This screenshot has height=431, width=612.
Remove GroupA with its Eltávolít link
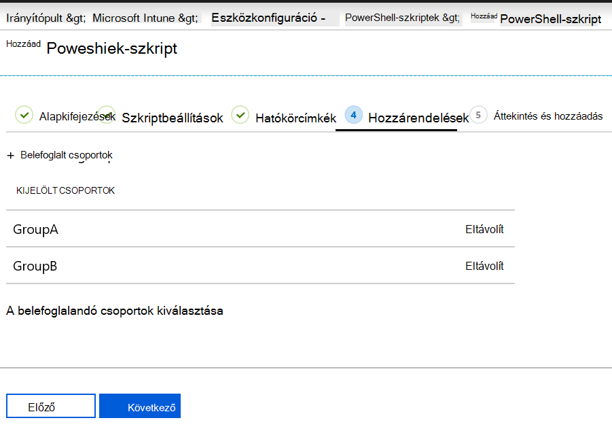[x=484, y=229]
